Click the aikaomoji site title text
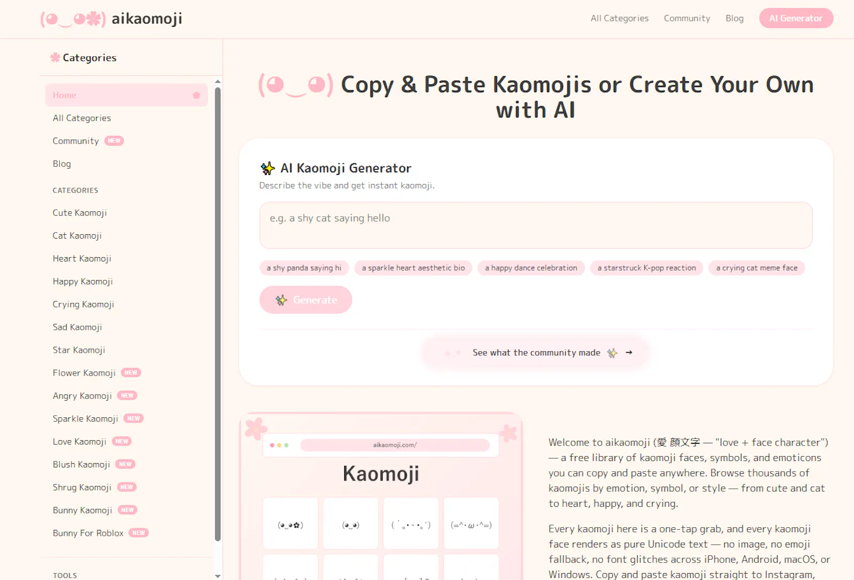This screenshot has height=580, width=854. pos(147,19)
